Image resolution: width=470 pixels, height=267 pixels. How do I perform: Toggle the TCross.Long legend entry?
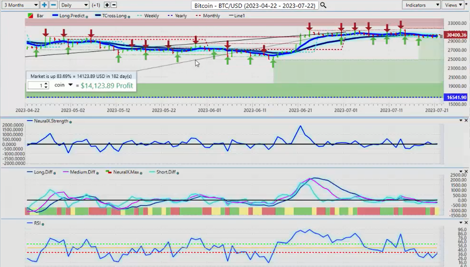tap(110, 16)
